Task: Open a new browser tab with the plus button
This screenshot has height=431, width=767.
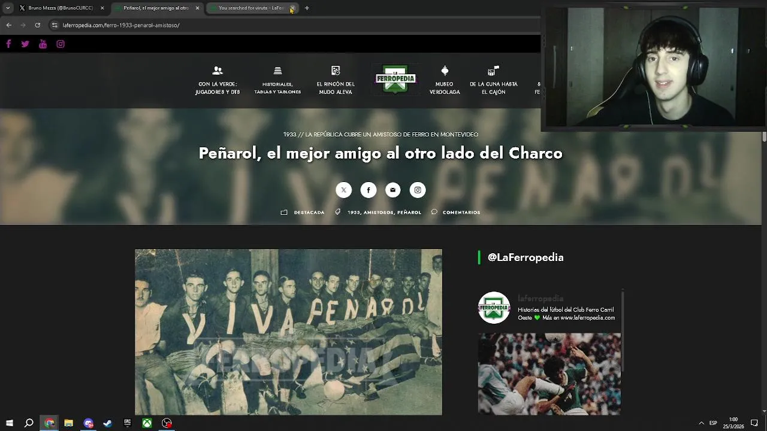Action: point(307,8)
